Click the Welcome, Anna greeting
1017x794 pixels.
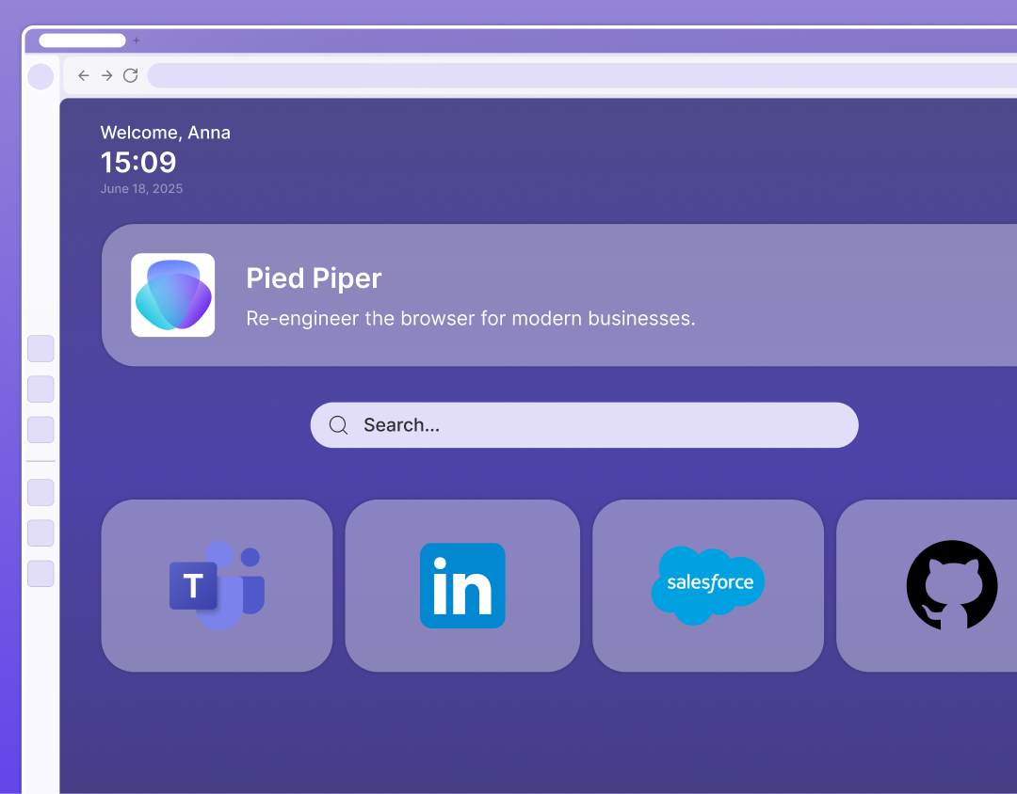[x=166, y=133]
